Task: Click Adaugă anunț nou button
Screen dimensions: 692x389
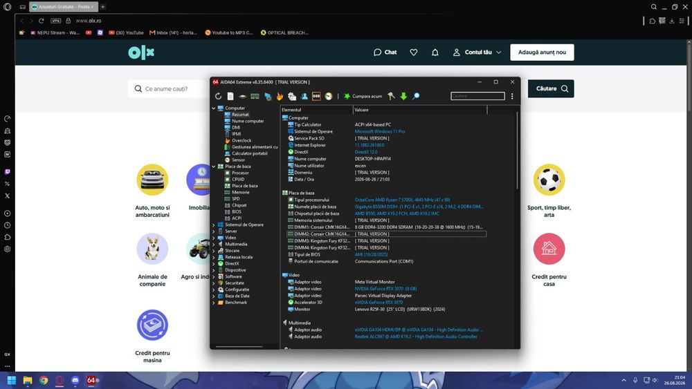Action: click(x=542, y=53)
